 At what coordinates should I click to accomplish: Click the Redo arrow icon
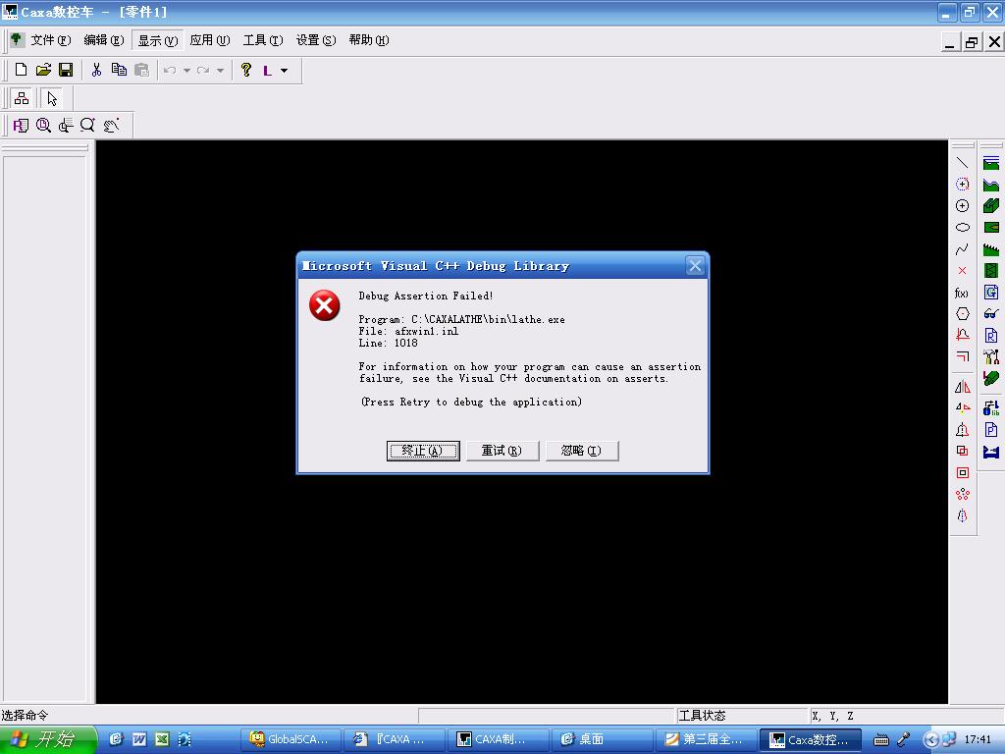[x=203, y=70]
